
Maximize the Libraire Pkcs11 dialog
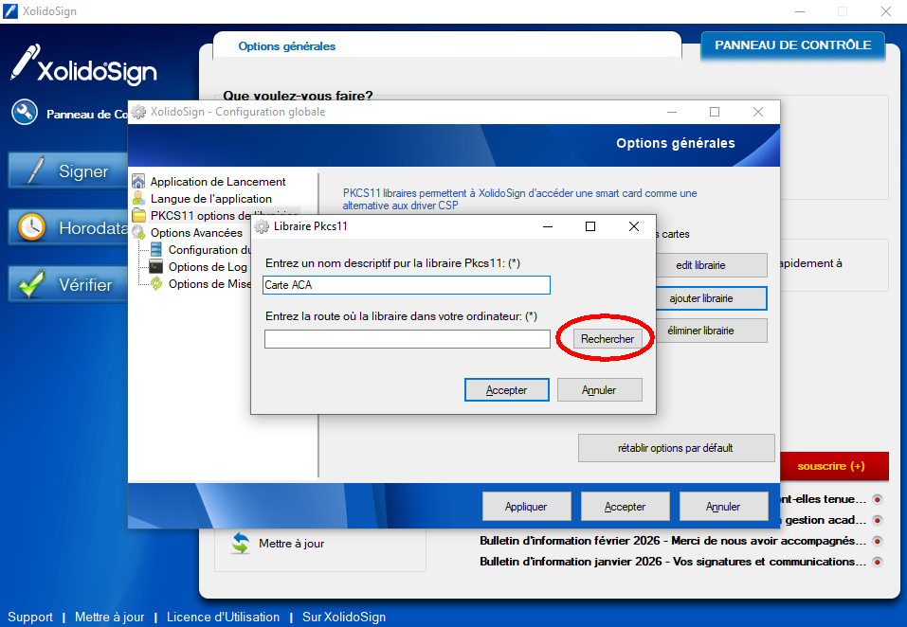tap(590, 226)
